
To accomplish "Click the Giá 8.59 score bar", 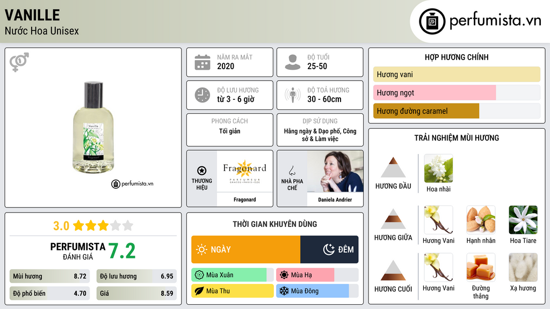I will 136,293.
